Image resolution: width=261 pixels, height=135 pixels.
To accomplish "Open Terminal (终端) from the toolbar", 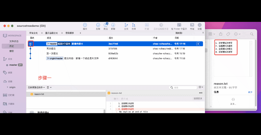I will (x=192, y=26).
